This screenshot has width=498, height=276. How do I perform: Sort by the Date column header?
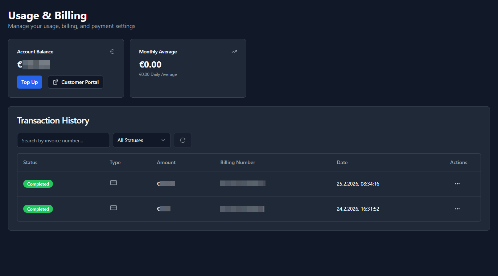342,162
